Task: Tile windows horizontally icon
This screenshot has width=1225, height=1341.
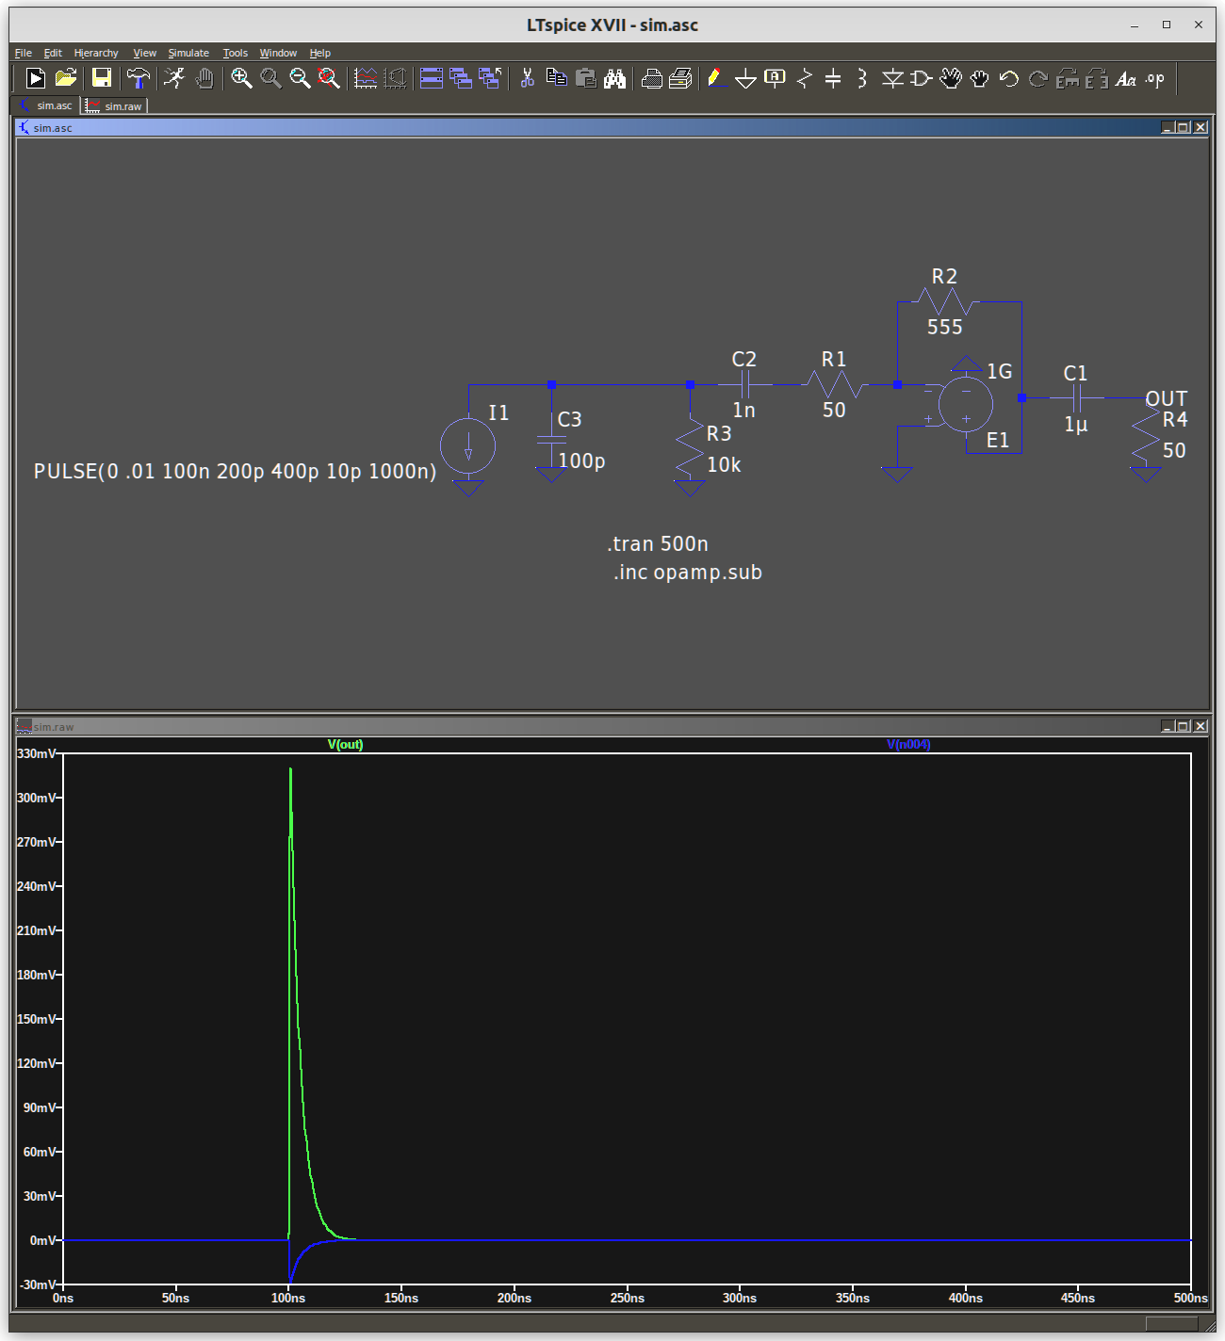Action: click(432, 79)
